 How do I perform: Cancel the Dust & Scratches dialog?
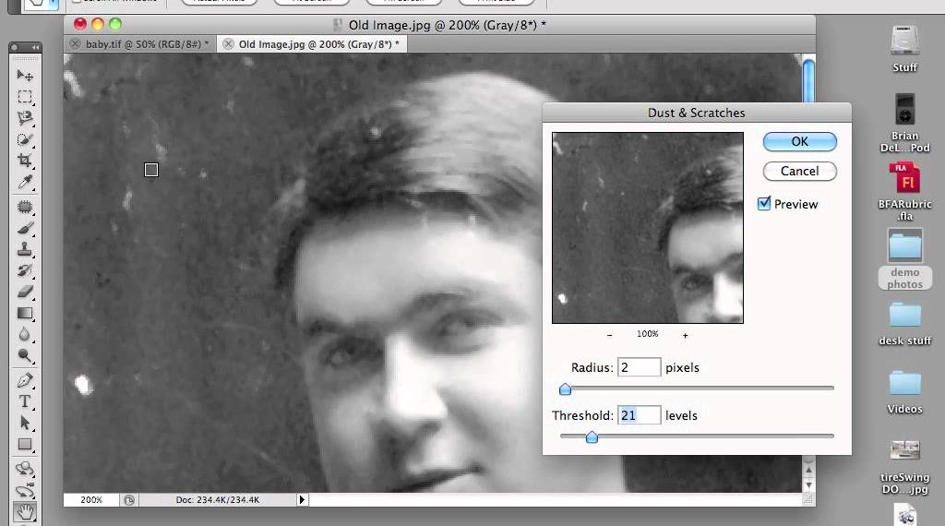point(800,171)
